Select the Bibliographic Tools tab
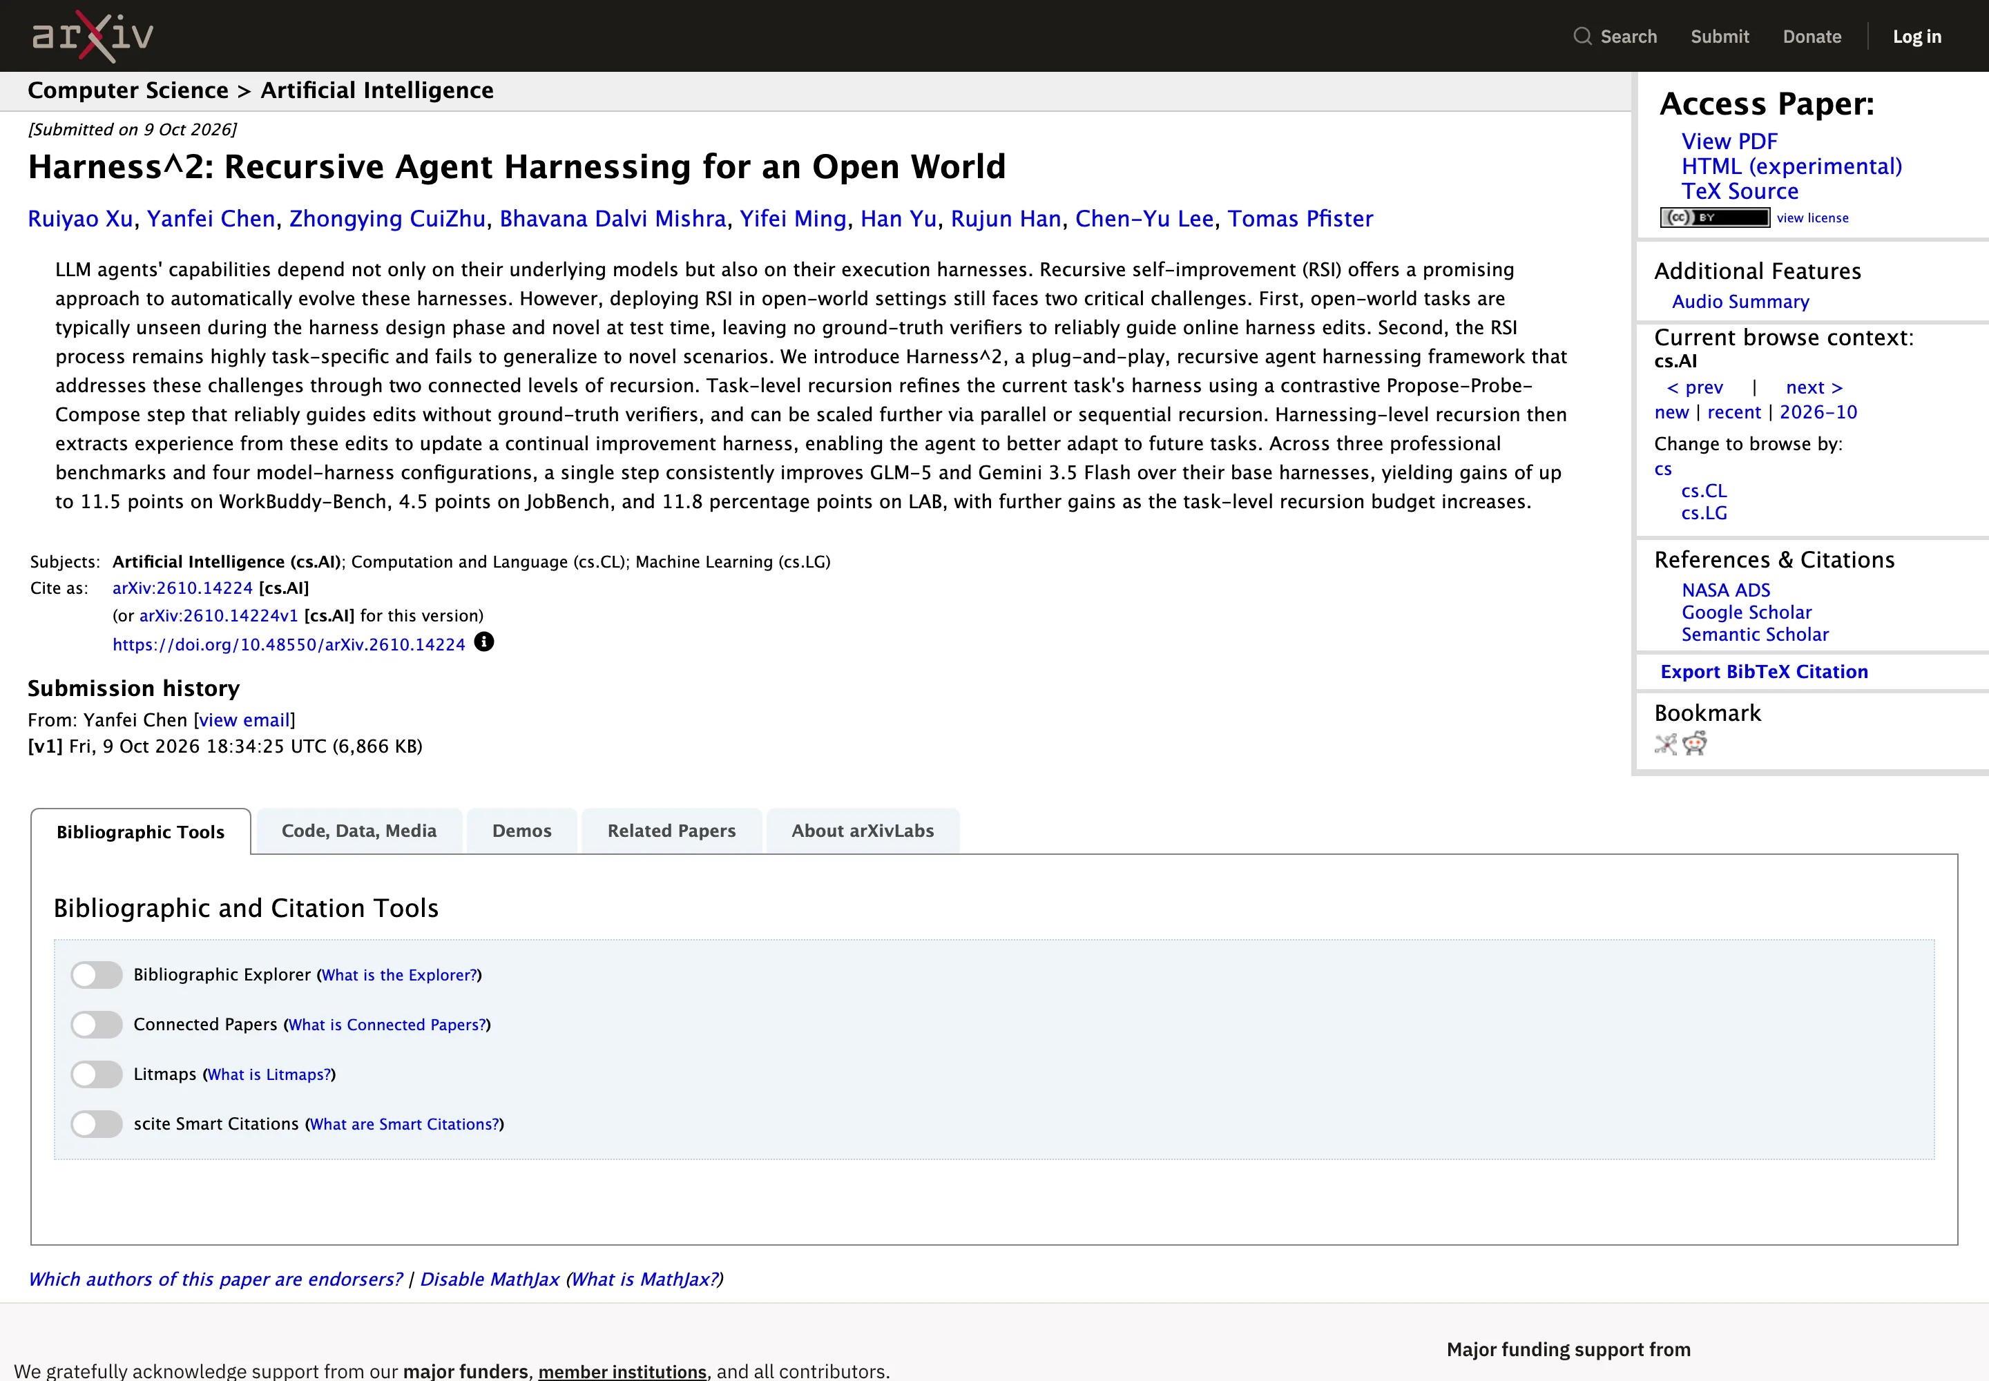 [x=141, y=831]
